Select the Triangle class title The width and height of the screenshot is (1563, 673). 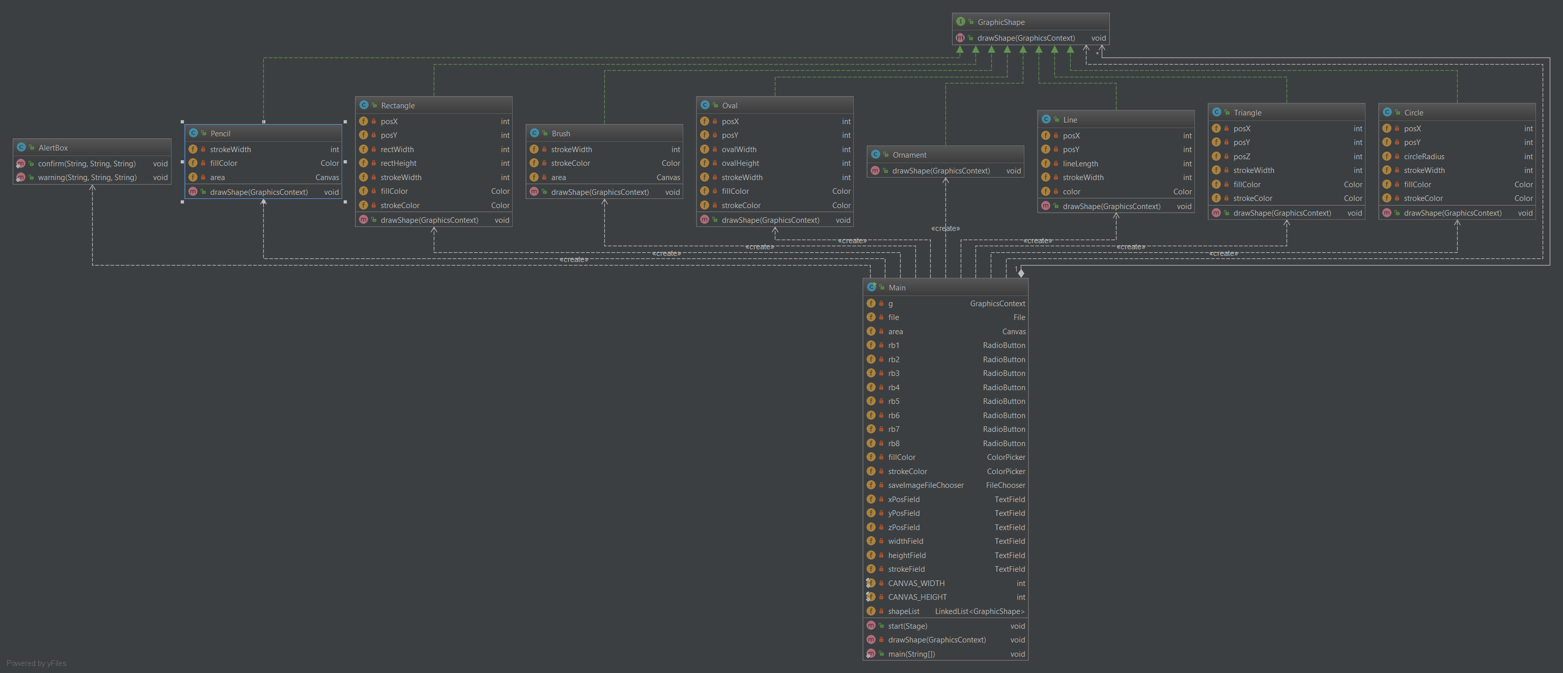[x=1247, y=112]
